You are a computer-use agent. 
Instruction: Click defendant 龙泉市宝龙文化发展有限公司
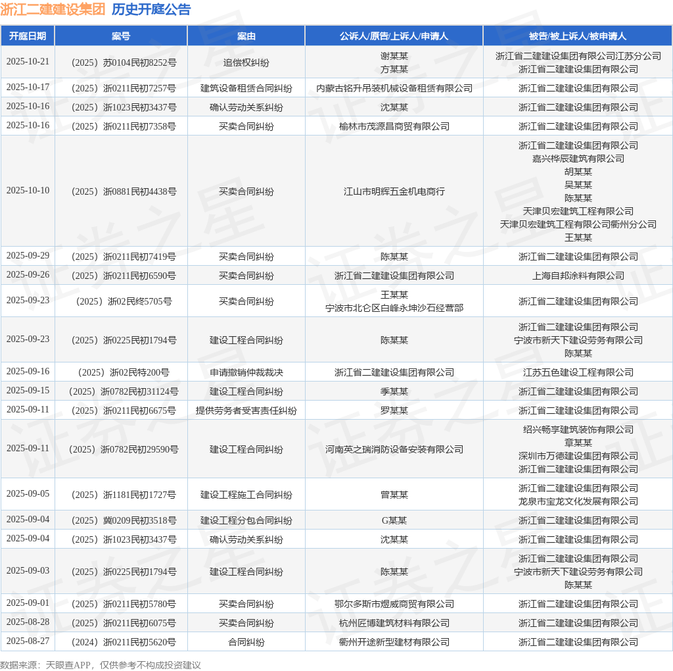tap(578, 501)
